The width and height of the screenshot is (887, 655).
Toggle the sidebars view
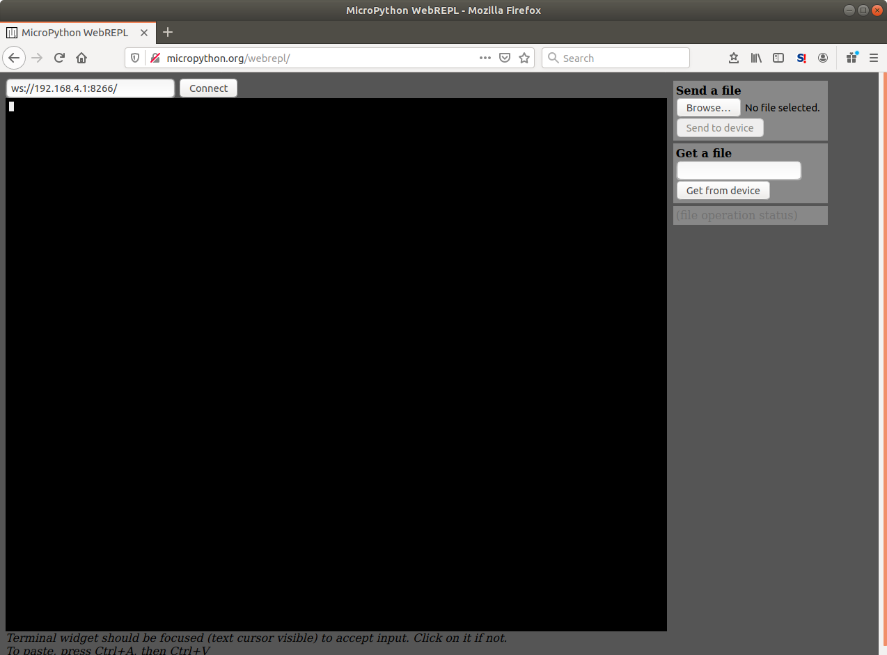tap(778, 58)
